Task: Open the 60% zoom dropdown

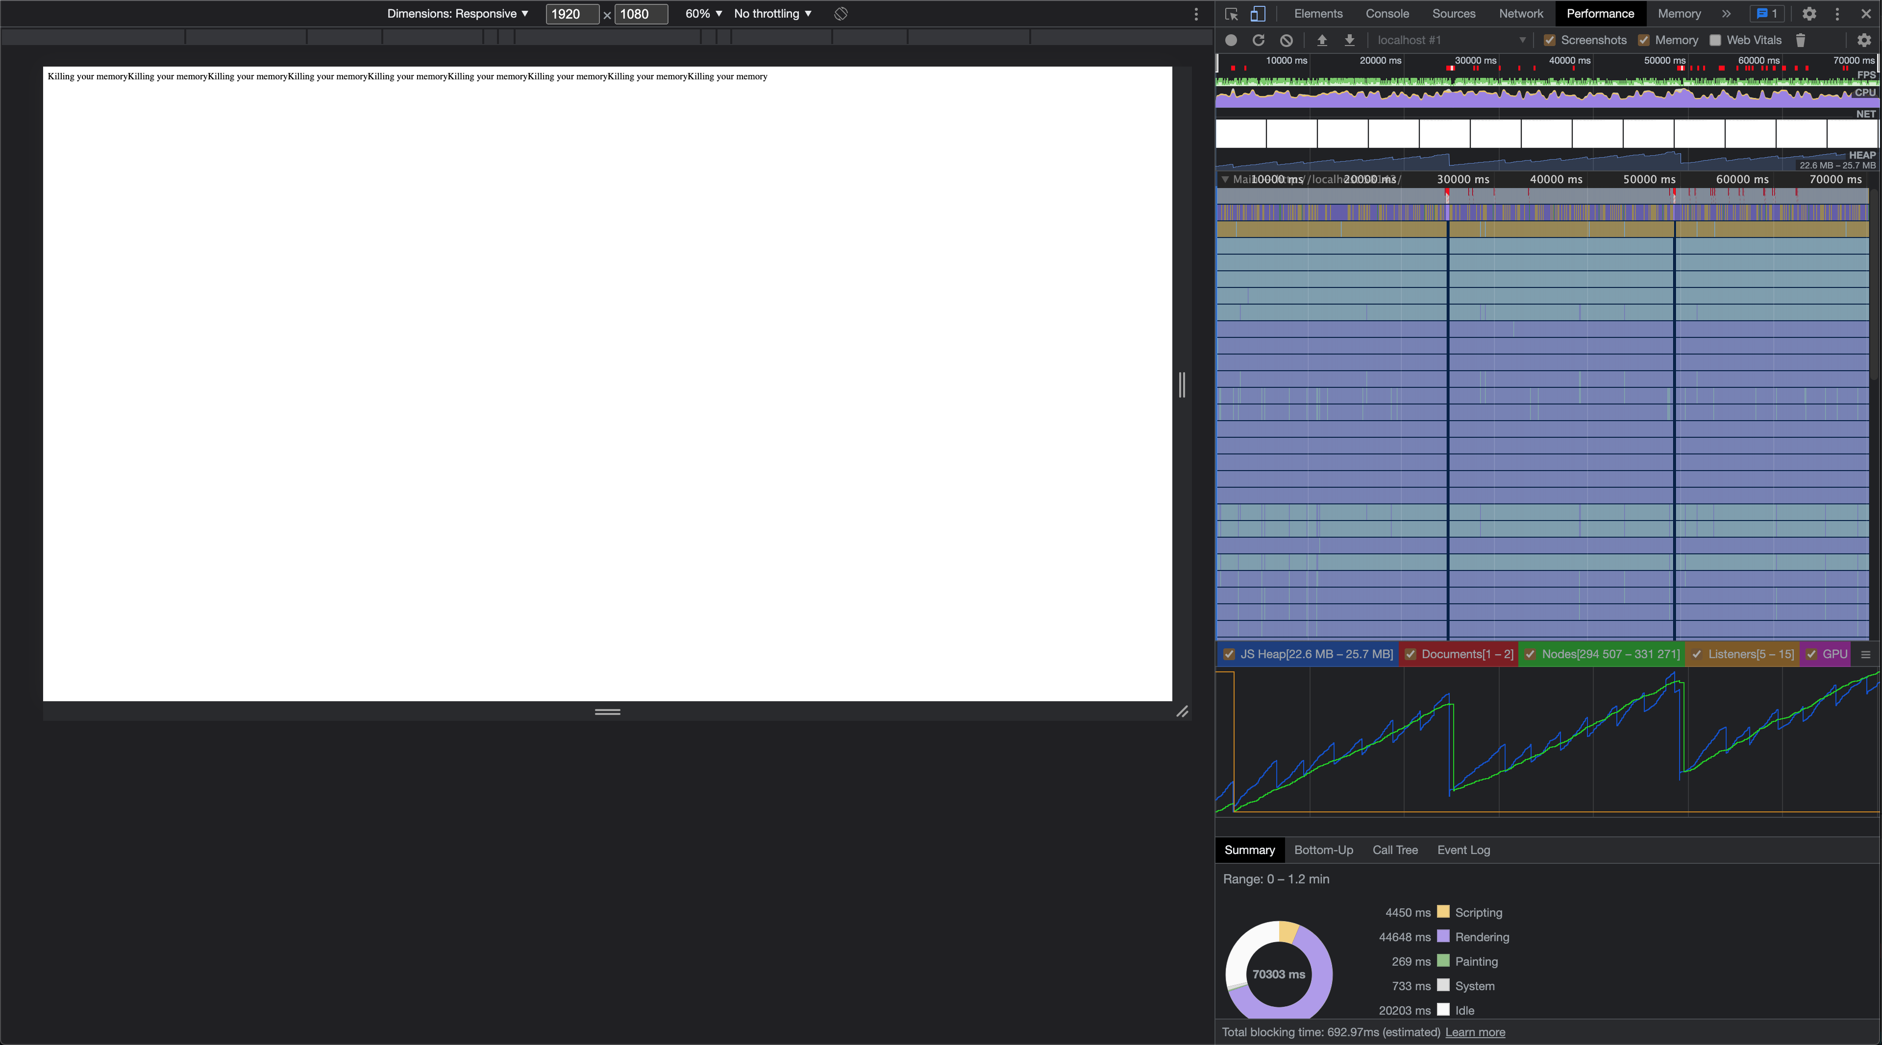Action: pyautogui.click(x=703, y=14)
